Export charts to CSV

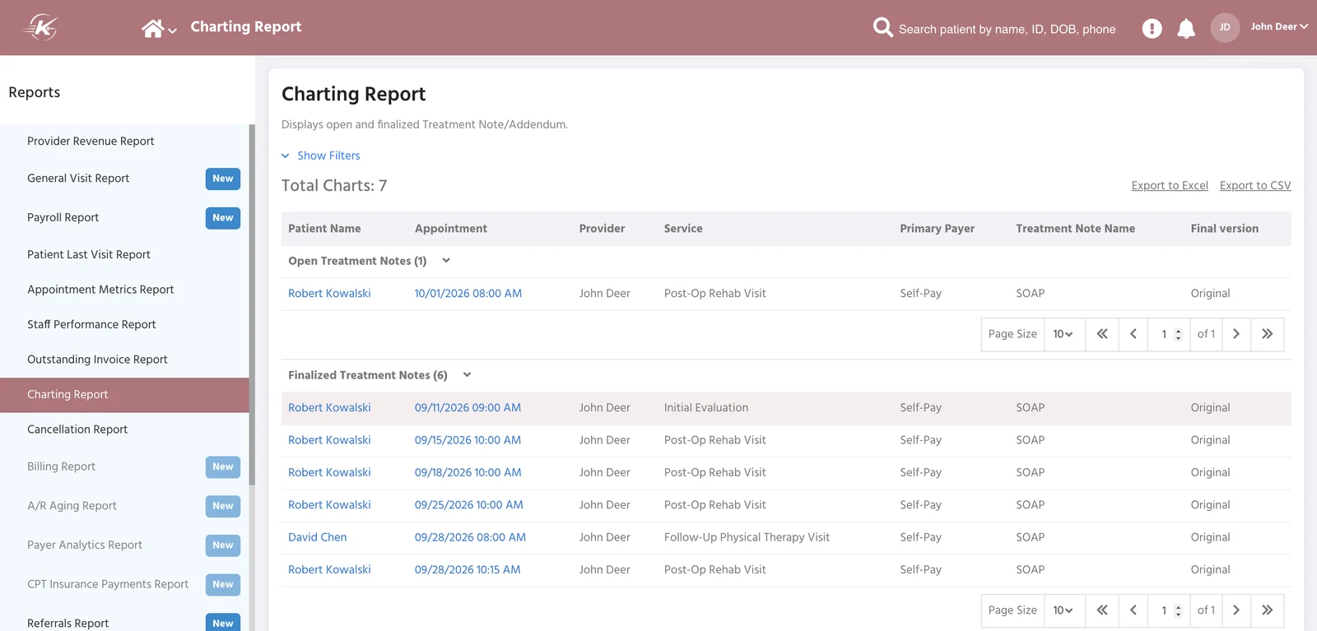1255,186
